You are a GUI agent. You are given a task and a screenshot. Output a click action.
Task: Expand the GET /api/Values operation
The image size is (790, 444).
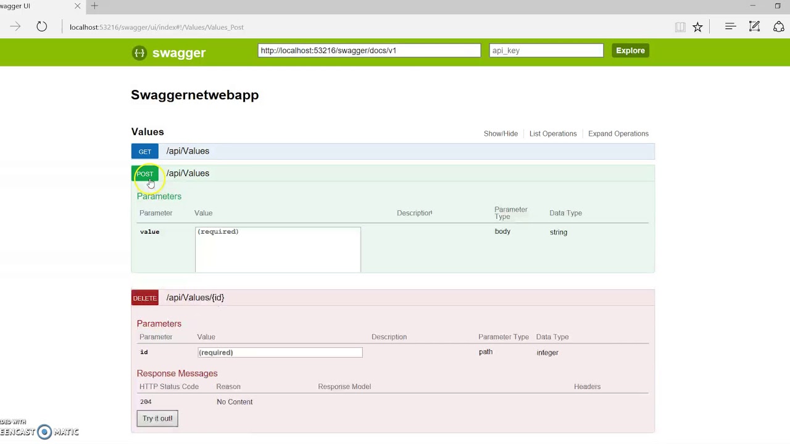pyautogui.click(x=145, y=151)
